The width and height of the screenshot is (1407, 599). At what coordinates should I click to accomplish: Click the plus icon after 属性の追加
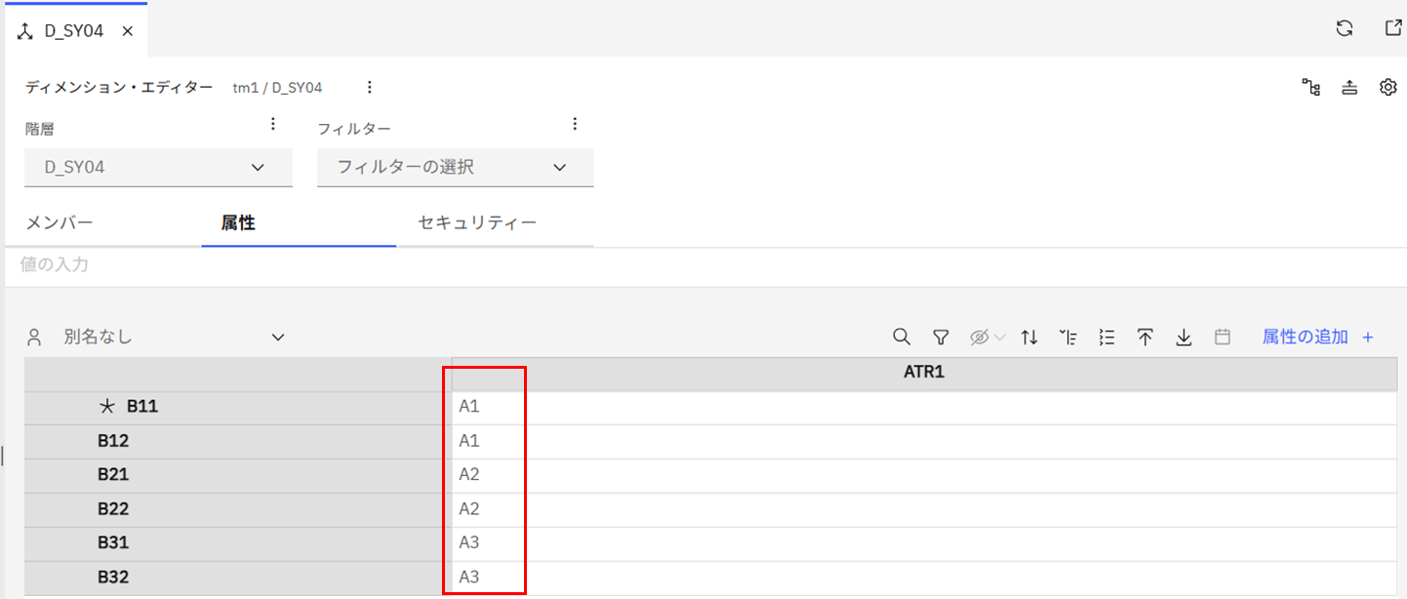pos(1368,338)
